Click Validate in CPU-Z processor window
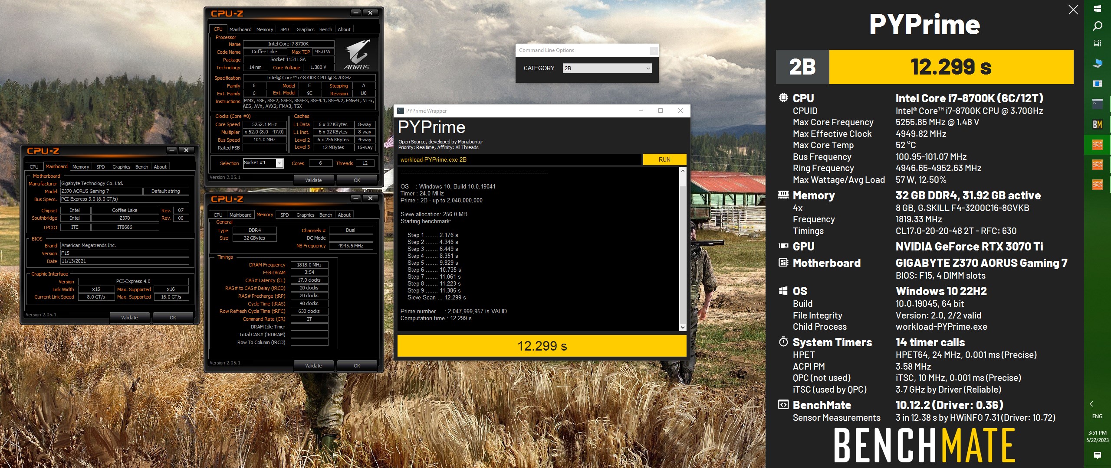1111x468 pixels. (313, 180)
